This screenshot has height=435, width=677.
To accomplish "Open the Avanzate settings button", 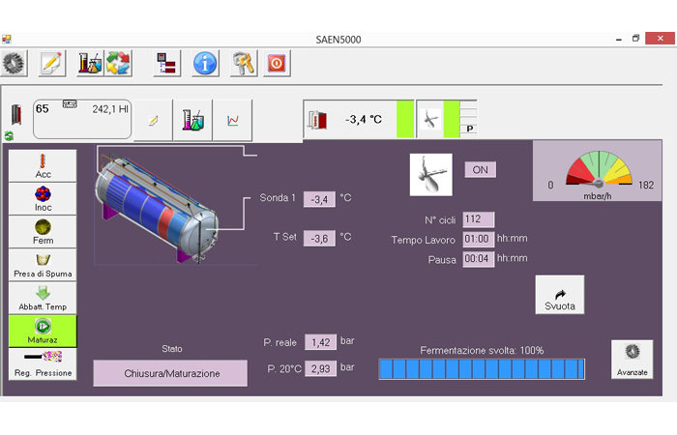I will 633,360.
